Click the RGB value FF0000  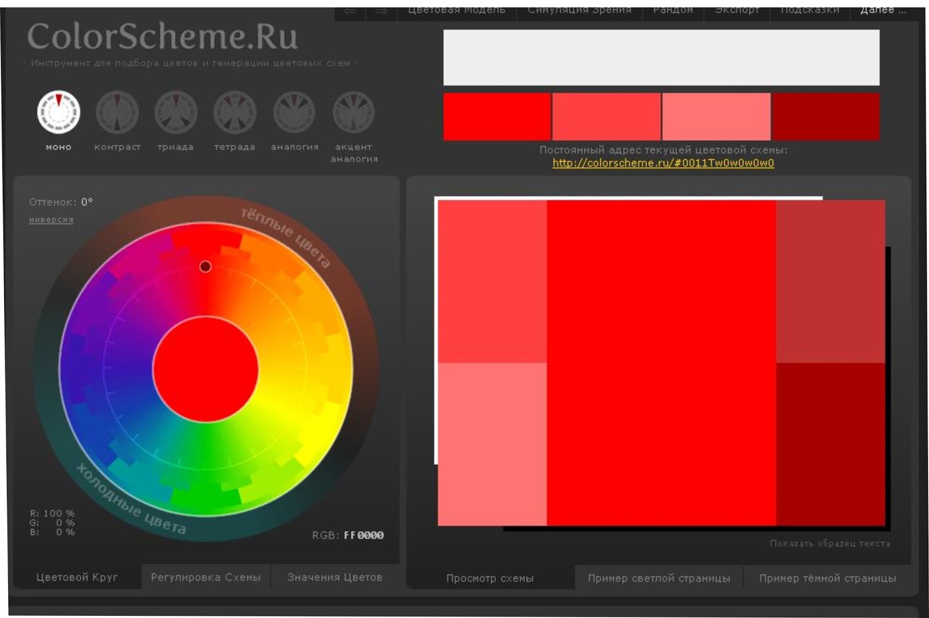pos(363,535)
